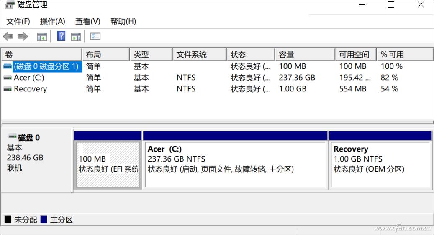Toggle the console tree pane icon
Viewport: 434px width, 235px height.
[42, 37]
